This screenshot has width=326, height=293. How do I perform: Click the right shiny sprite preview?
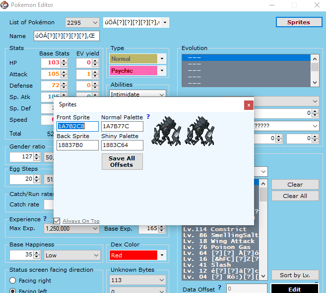tap(200, 130)
